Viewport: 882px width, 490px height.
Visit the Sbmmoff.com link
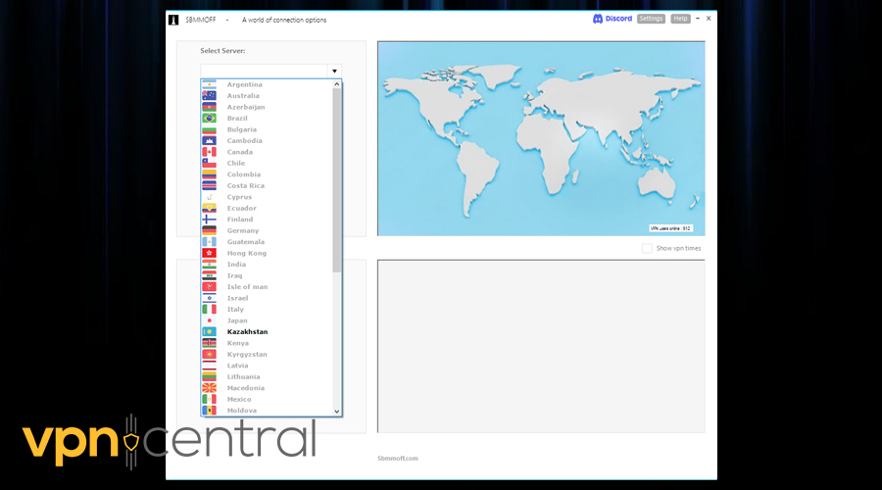pyautogui.click(x=398, y=458)
